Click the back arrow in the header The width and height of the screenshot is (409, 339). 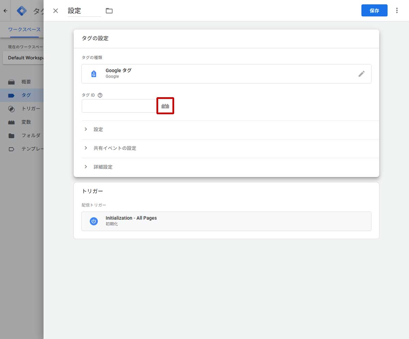point(5,11)
